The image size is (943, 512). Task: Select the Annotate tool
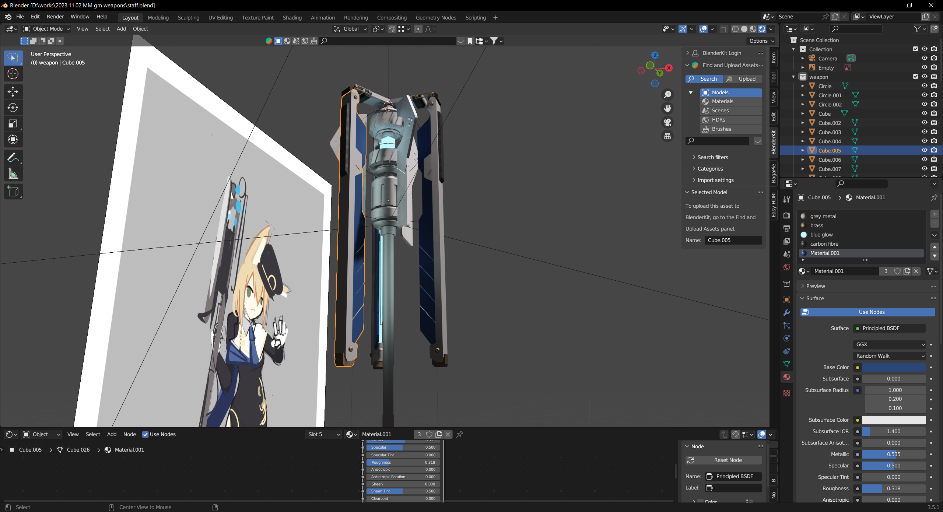pyautogui.click(x=13, y=158)
